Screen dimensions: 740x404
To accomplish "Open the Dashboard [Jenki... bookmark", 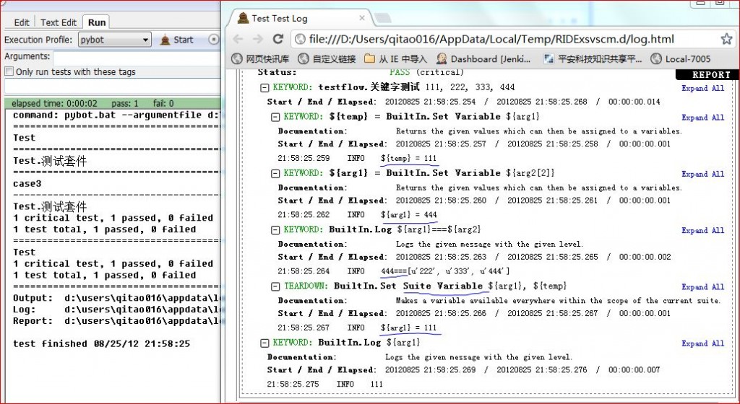I will click(483, 59).
